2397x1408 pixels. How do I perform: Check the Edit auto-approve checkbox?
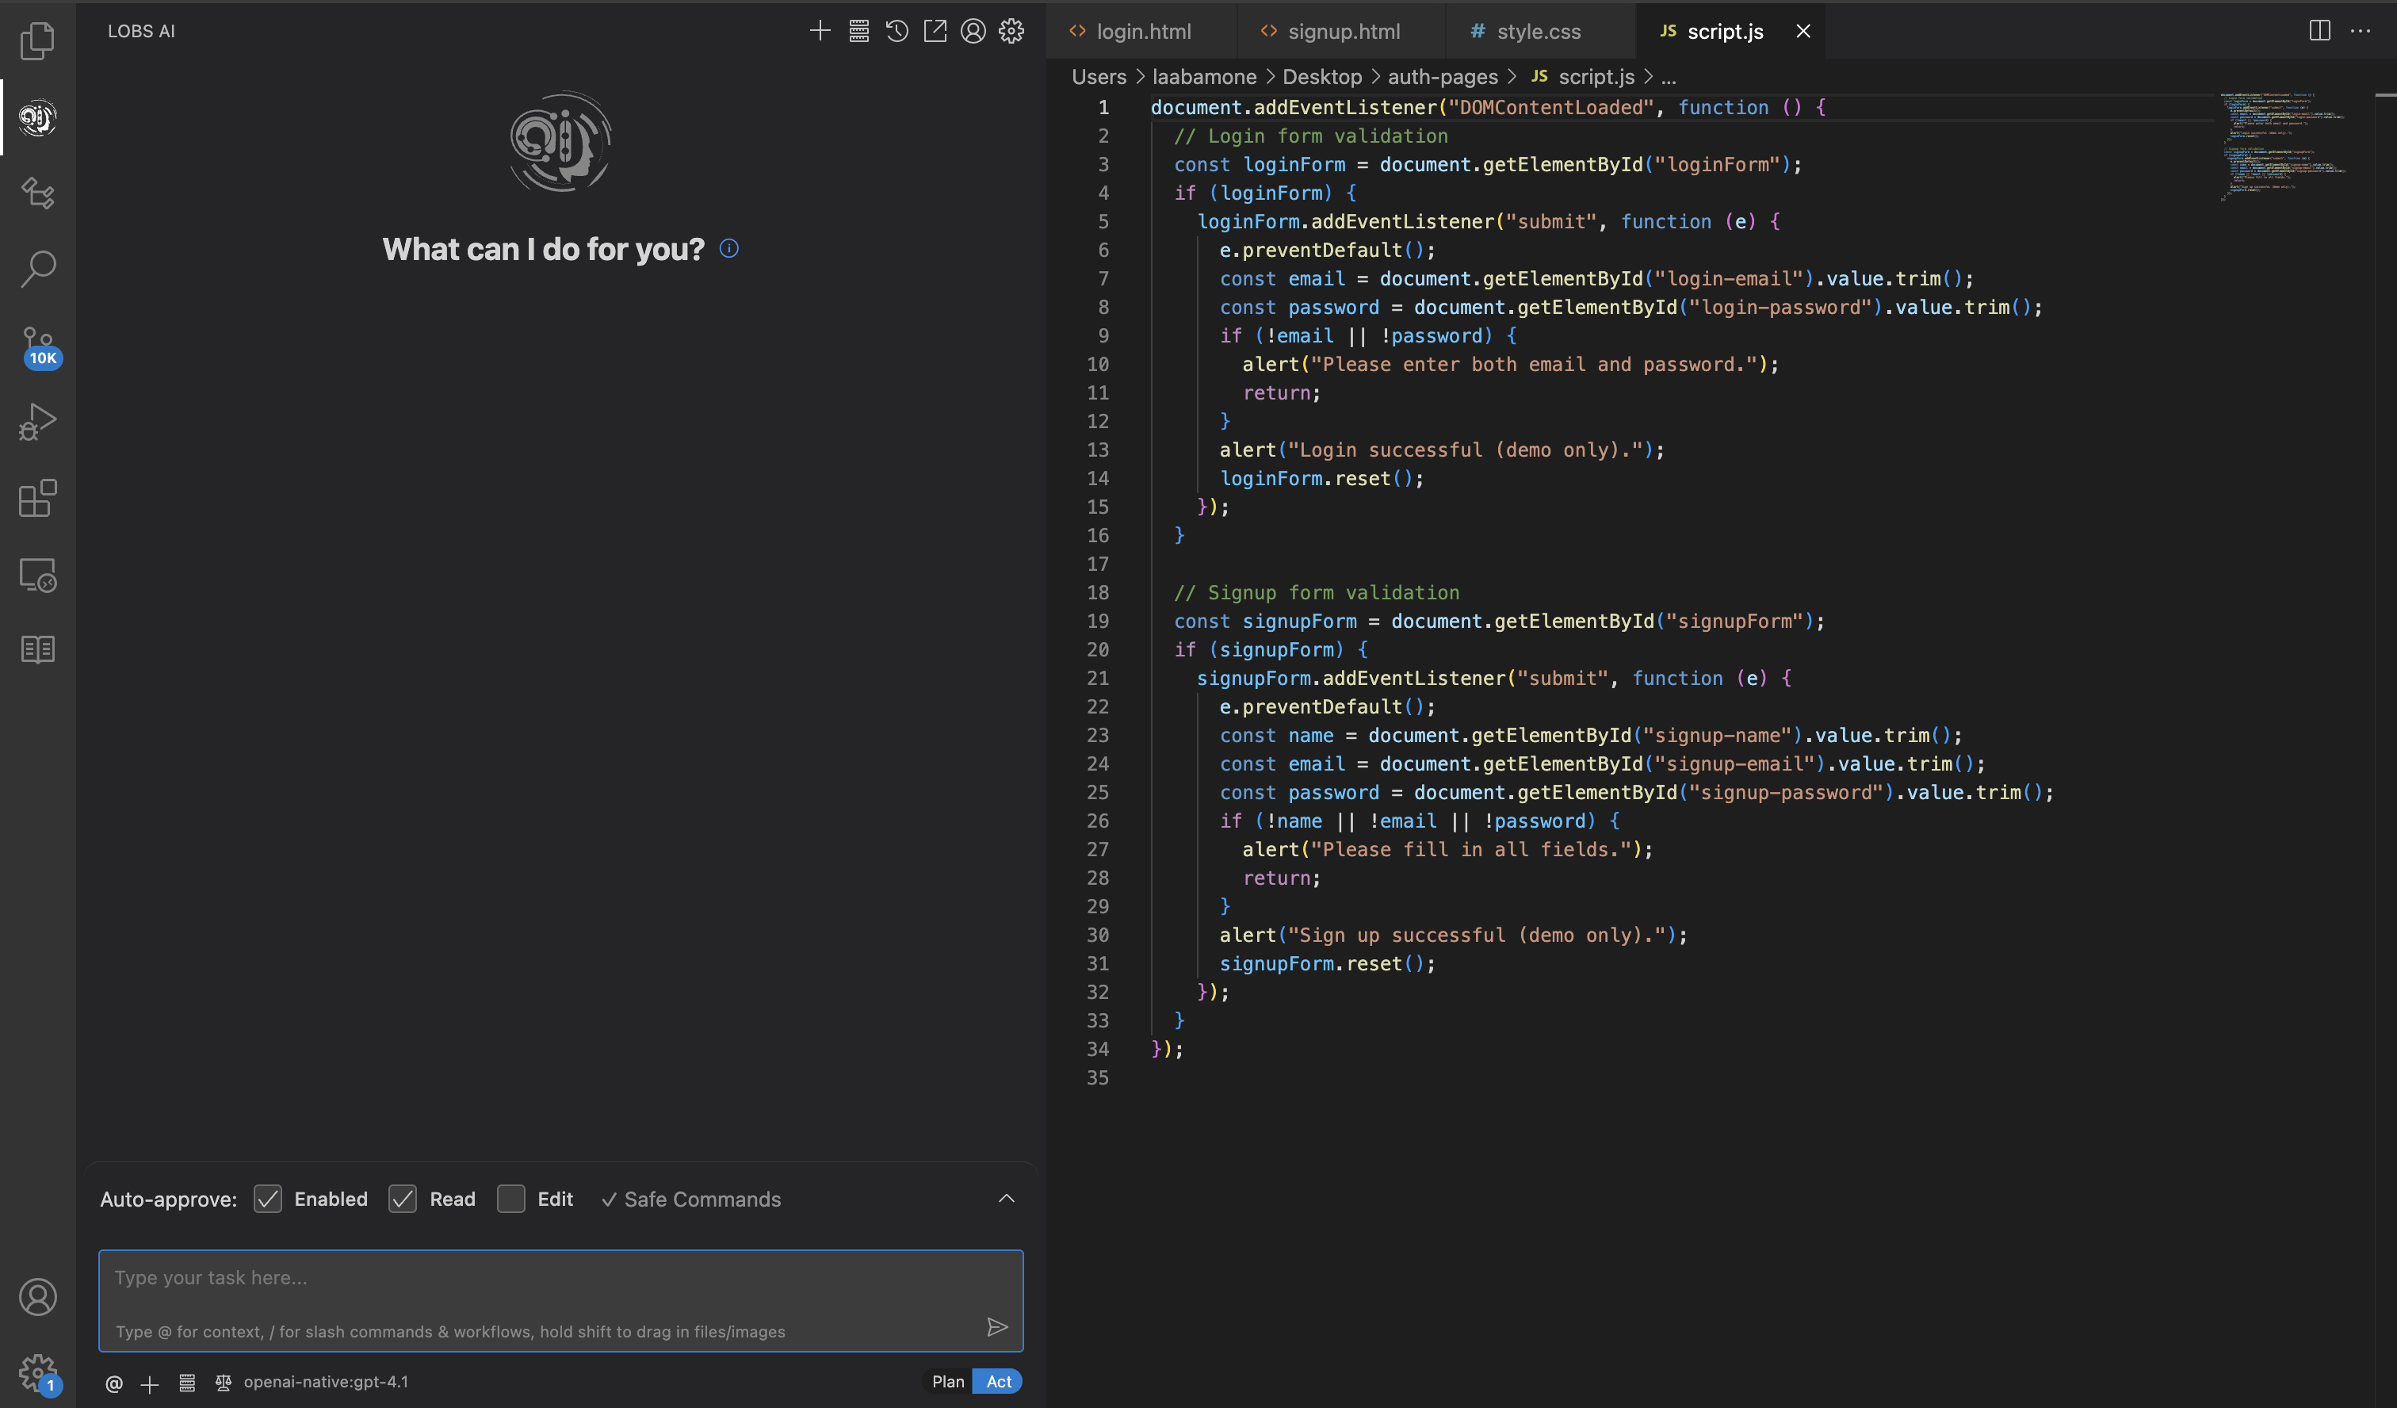pyautogui.click(x=512, y=1199)
